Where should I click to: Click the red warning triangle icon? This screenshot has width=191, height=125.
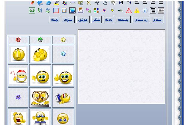point(129,10)
